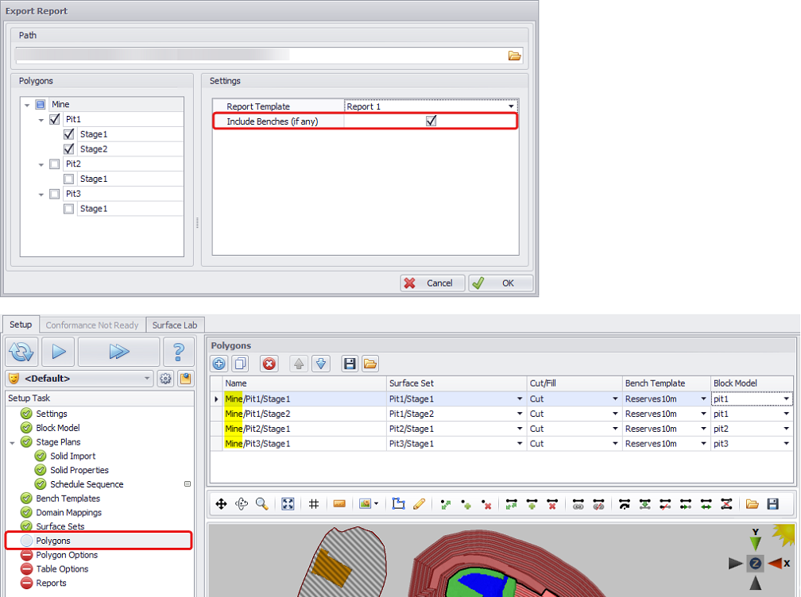This screenshot has width=801, height=597.
Task: Switch to the Conformance Not Ready tab
Action: coord(92,325)
